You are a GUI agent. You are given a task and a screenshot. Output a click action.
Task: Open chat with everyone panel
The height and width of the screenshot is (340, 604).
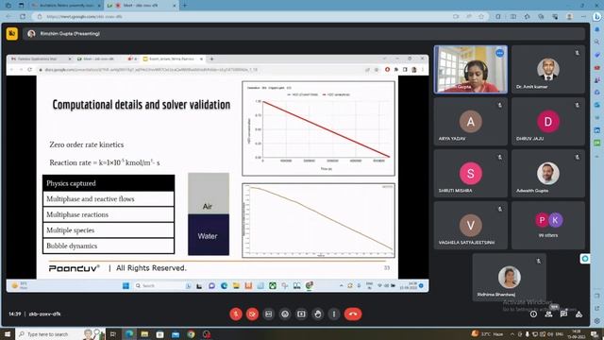[563, 314]
